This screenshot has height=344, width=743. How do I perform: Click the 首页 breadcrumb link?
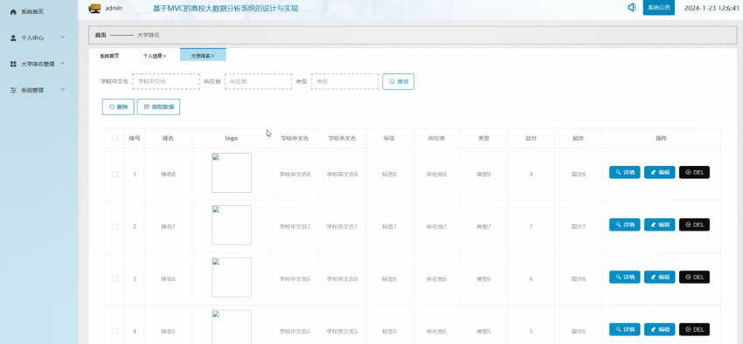point(100,35)
